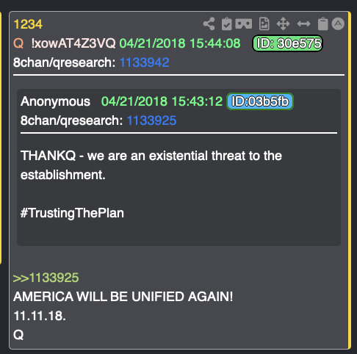Image resolution: width=357 pixels, height=354 pixels.
Task: Click the image file icon
Action: click(x=264, y=24)
